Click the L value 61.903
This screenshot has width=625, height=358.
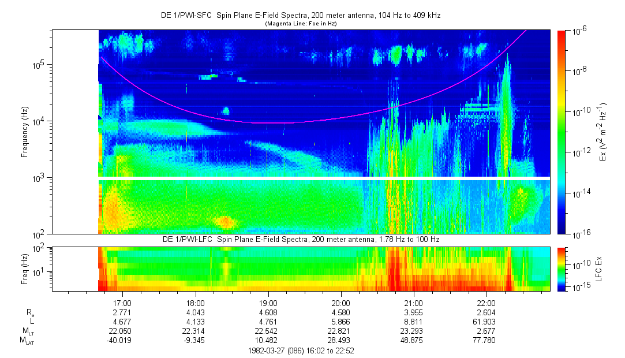(486, 322)
